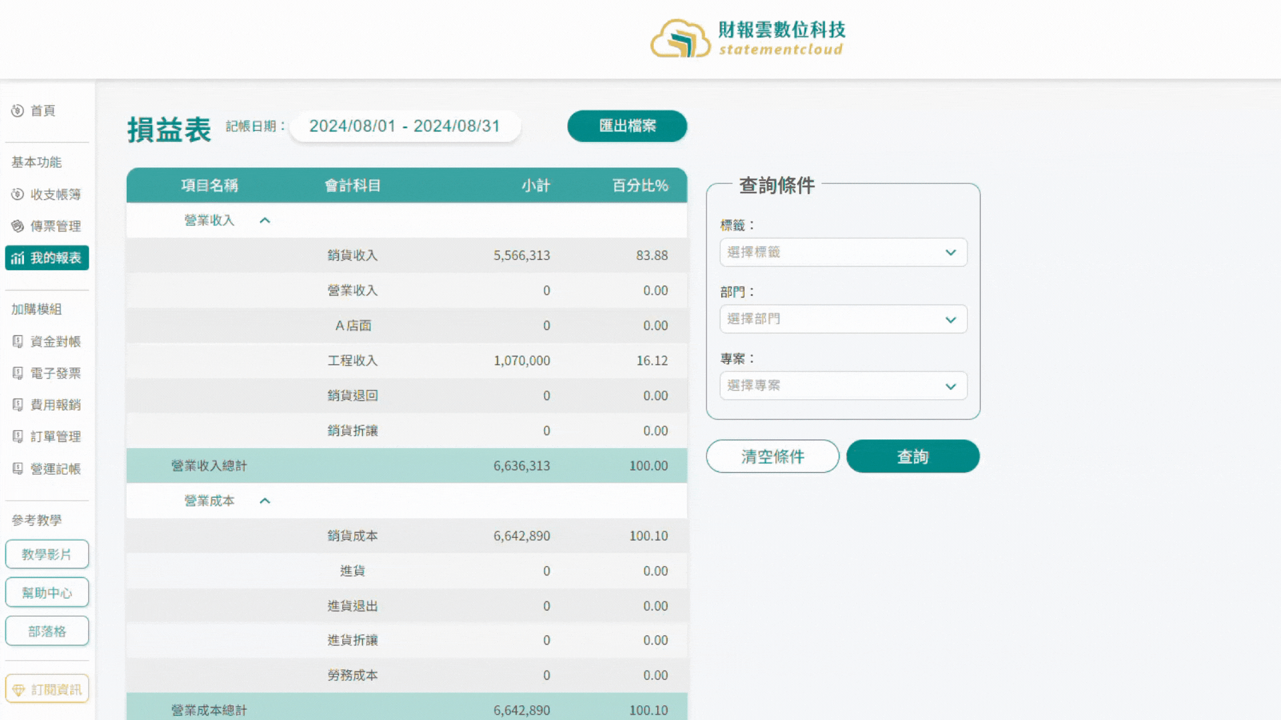Click the arrow in 選擇部門 box
The image size is (1281, 720).
point(951,320)
